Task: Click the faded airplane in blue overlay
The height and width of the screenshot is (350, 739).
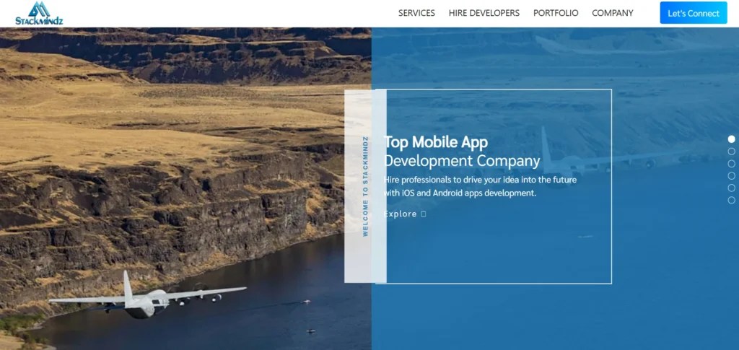Action: coord(570,157)
